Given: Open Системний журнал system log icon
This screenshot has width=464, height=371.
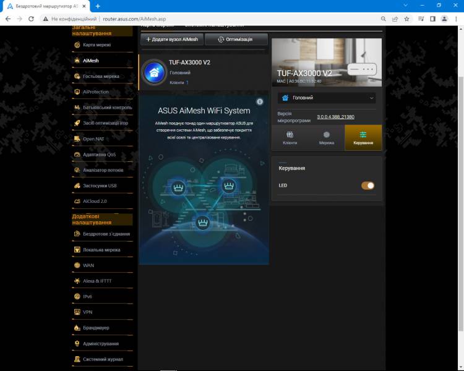Looking at the screenshot, I should pos(77,359).
